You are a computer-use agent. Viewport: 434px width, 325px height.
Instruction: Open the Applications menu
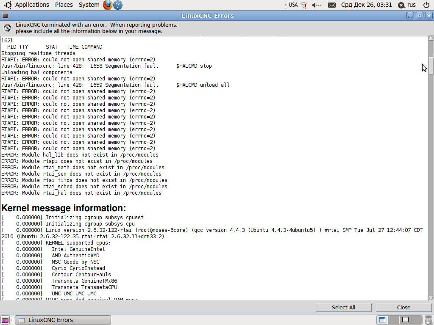click(32, 5)
